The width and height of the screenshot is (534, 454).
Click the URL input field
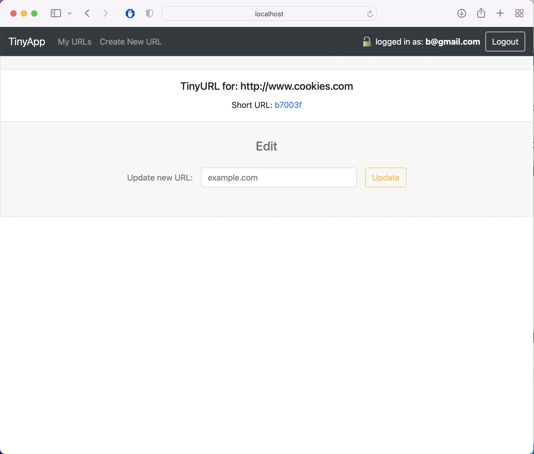(279, 177)
